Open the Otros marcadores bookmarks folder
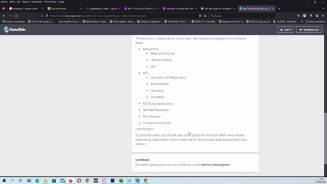 point(315,21)
